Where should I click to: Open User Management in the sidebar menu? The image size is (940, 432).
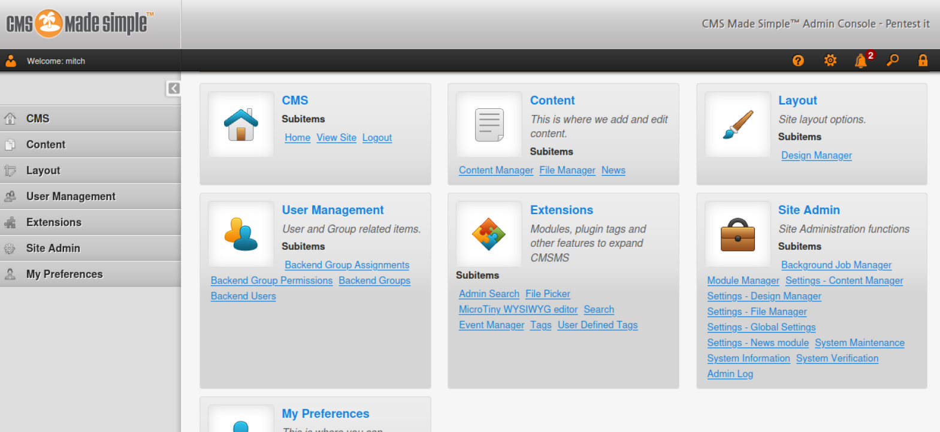[90, 197]
